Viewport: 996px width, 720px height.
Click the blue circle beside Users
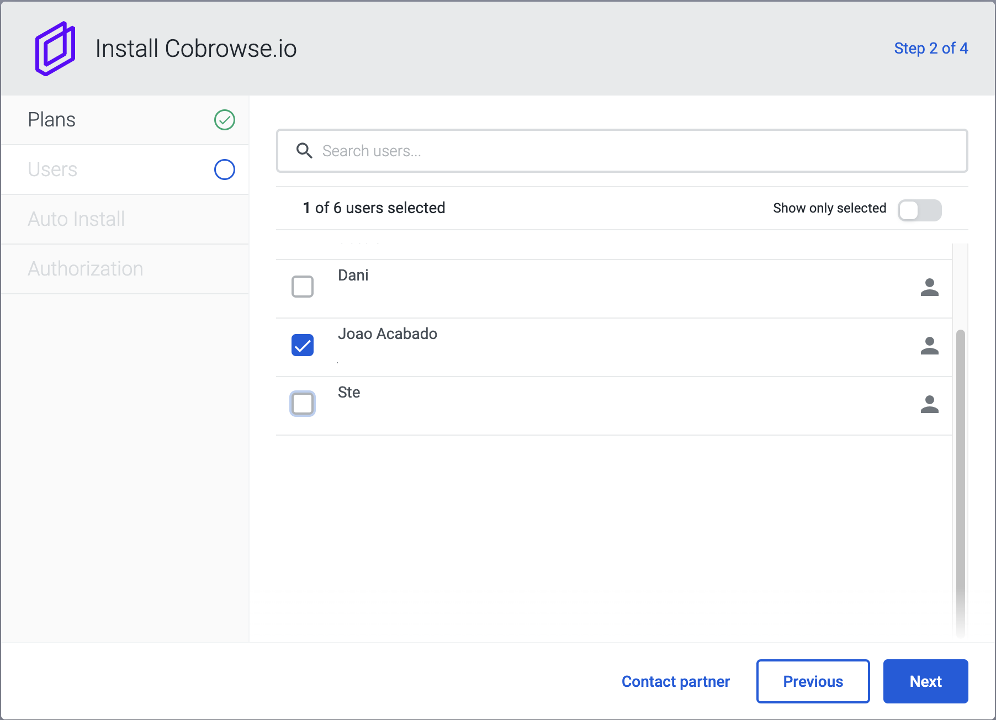[x=224, y=170]
